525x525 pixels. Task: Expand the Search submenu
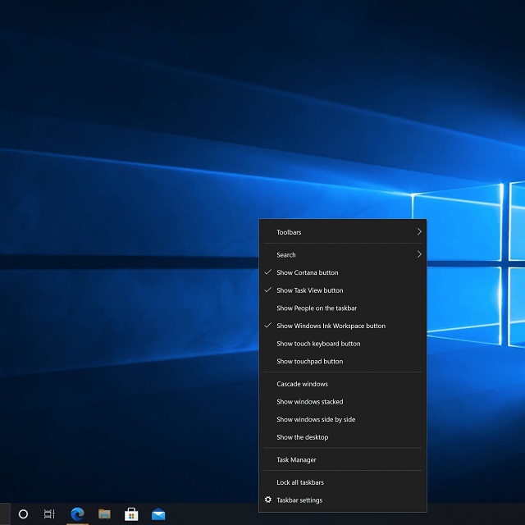click(x=343, y=255)
